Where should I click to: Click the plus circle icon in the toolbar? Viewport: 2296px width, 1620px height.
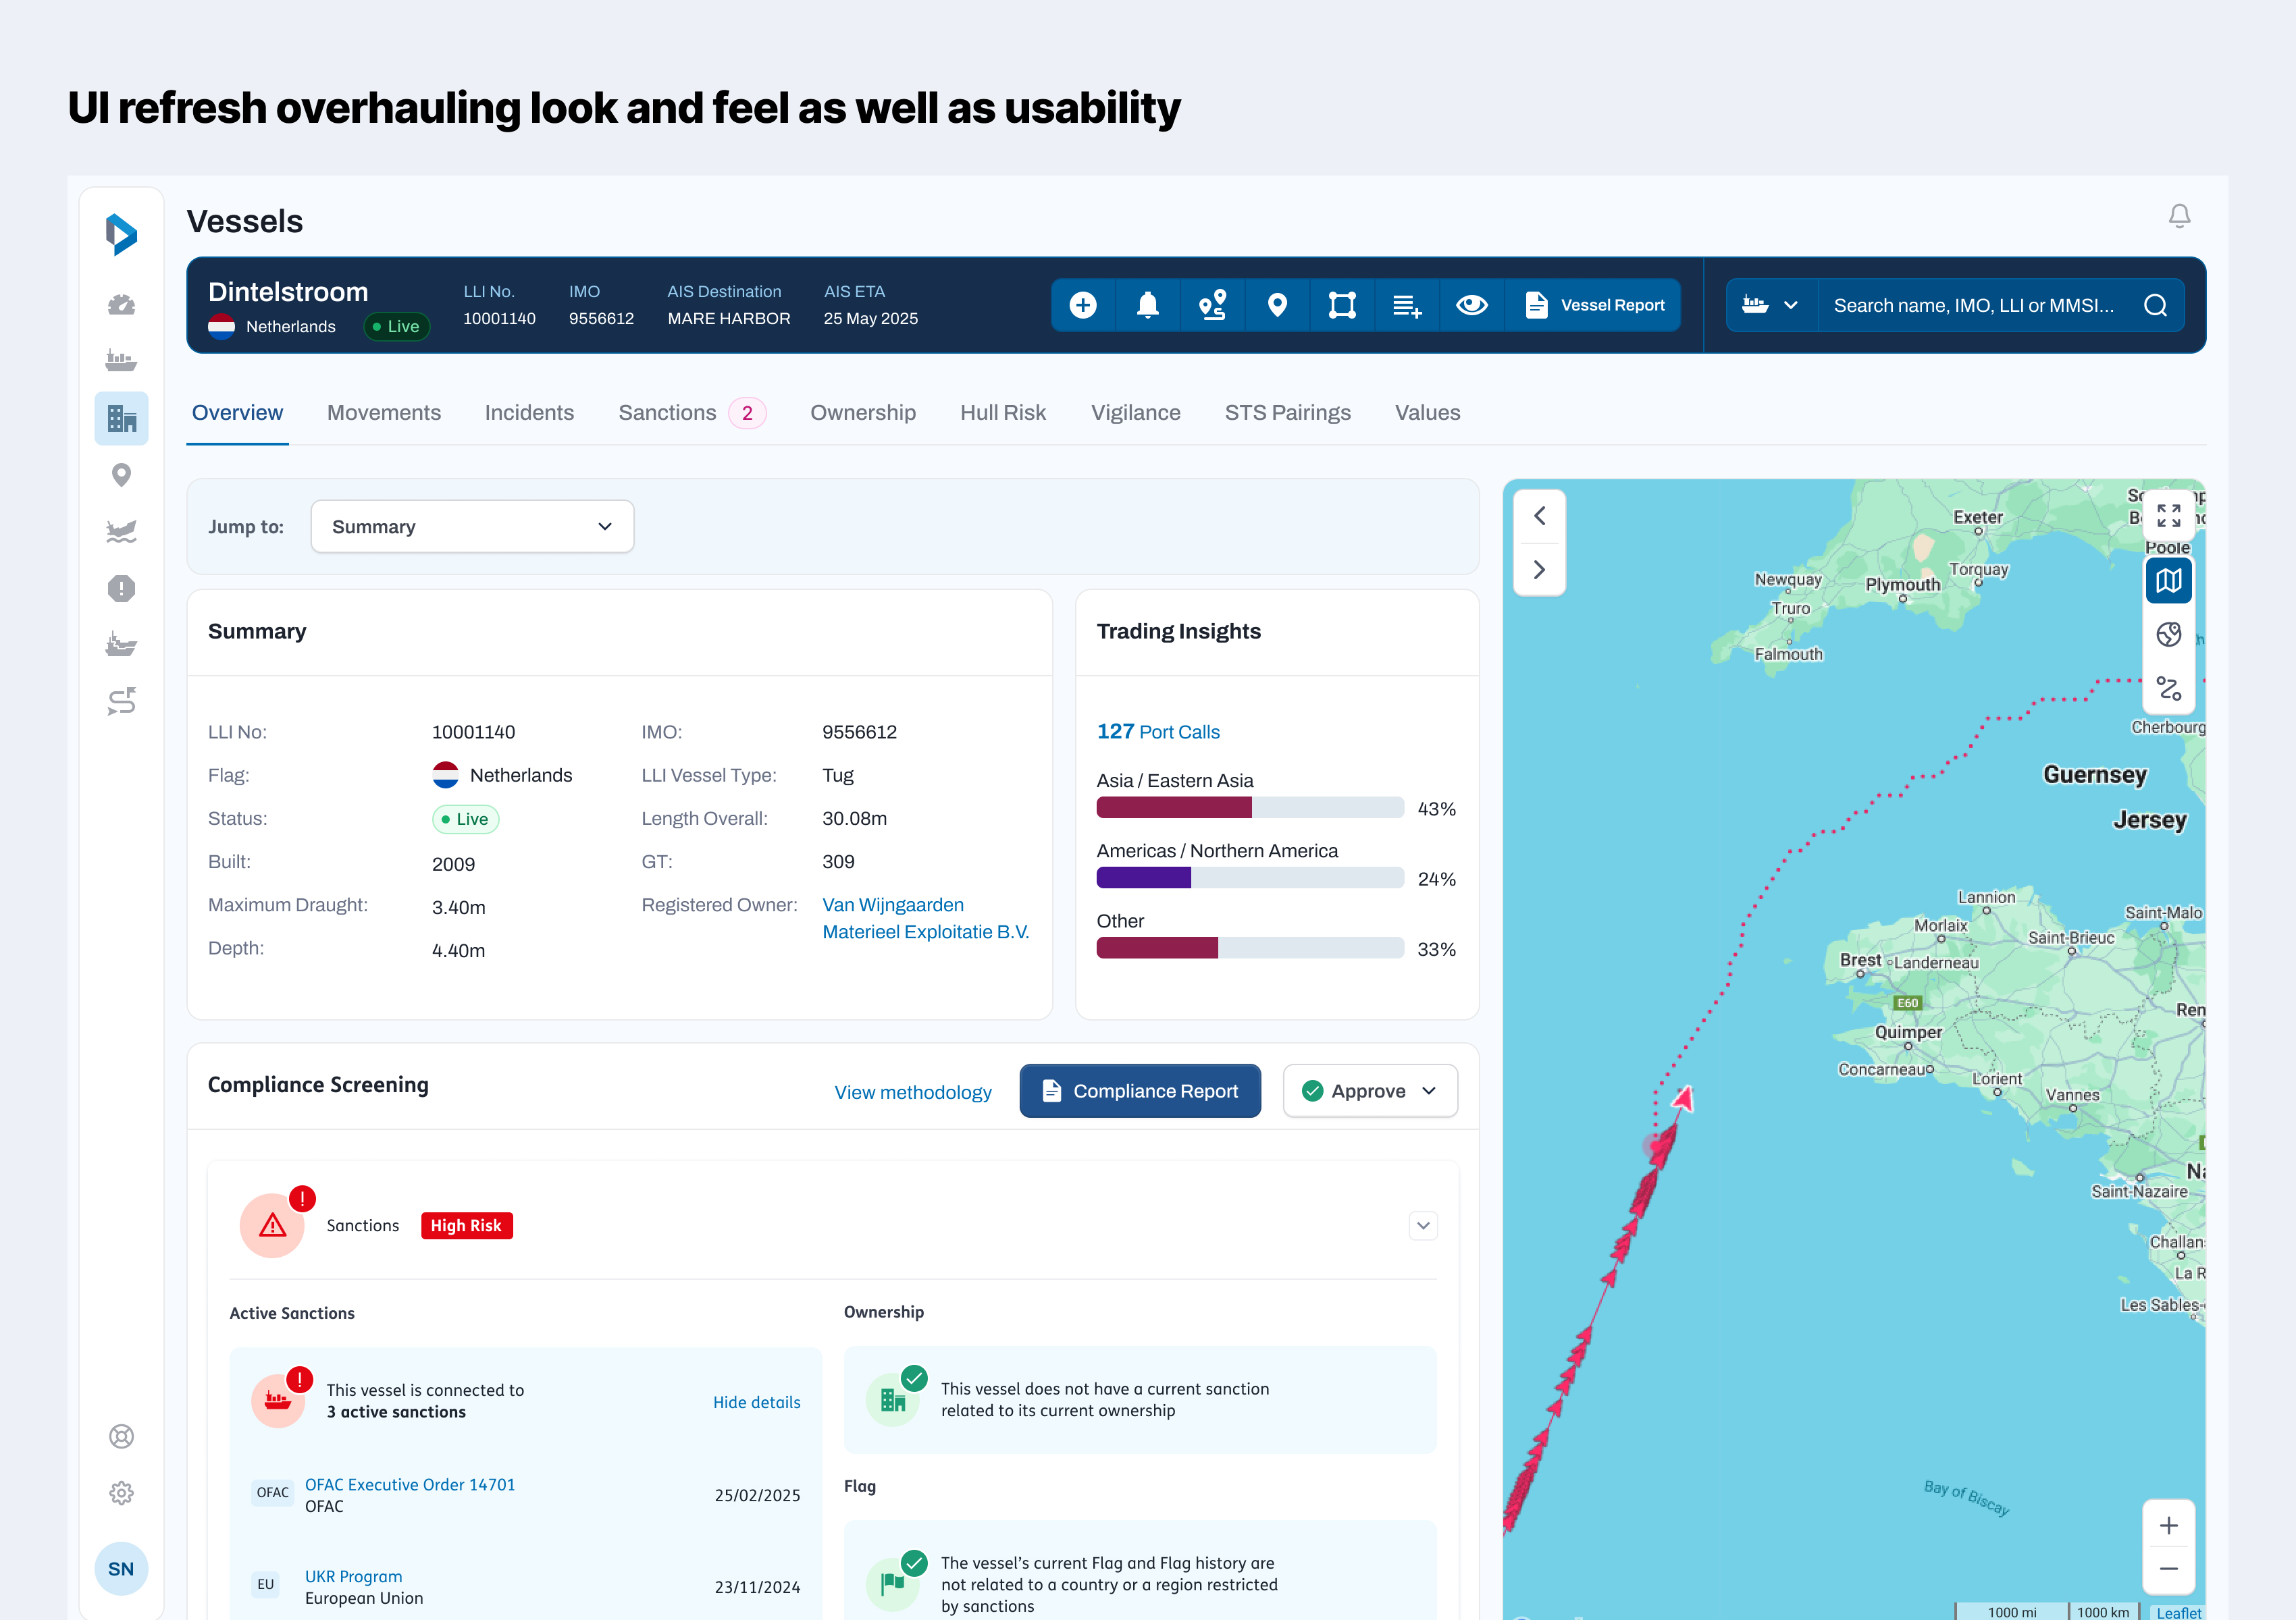1083,305
